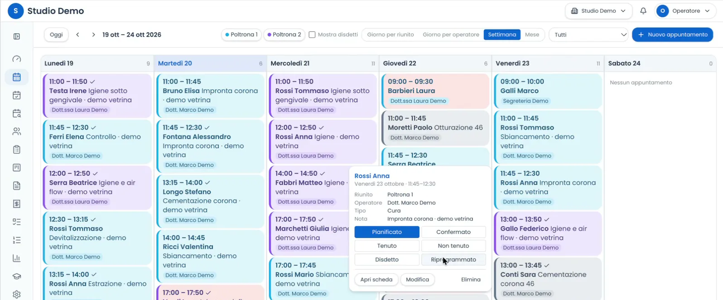Set status to Tenuto in popup
The width and height of the screenshot is (723, 300).
pyautogui.click(x=387, y=246)
